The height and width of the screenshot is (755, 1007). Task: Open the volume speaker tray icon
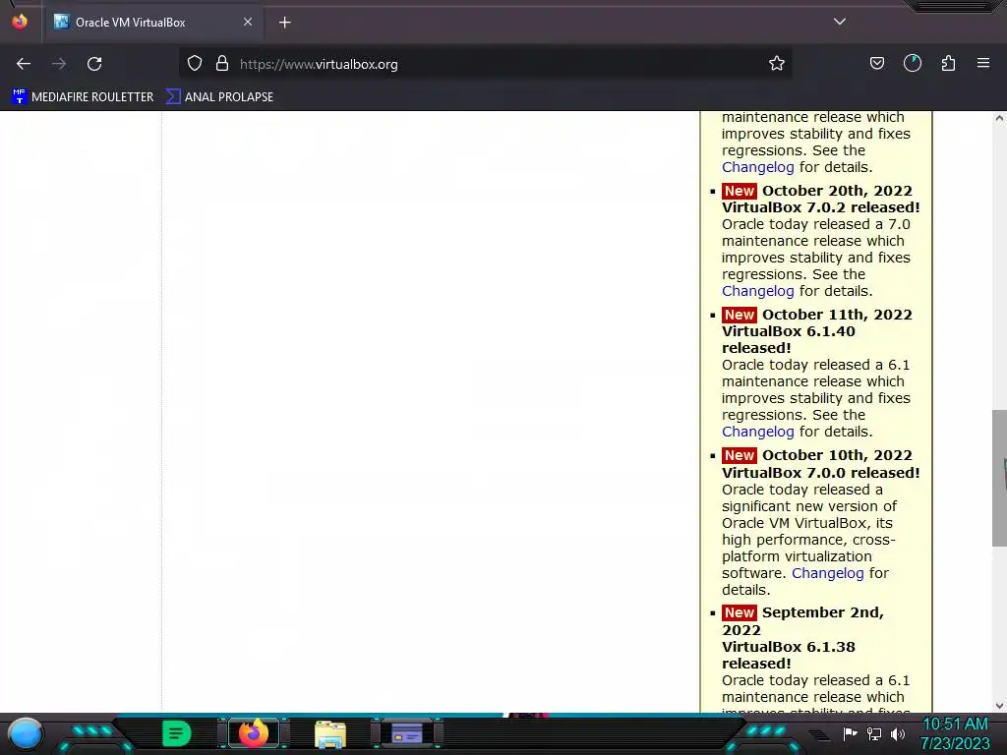pos(898,733)
